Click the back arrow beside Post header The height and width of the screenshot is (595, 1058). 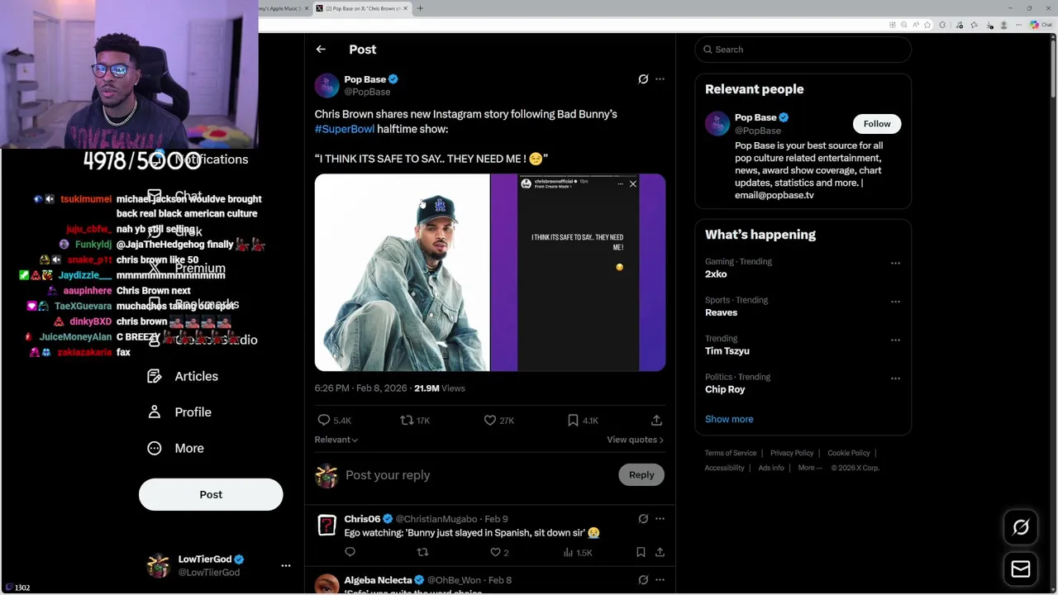point(321,50)
